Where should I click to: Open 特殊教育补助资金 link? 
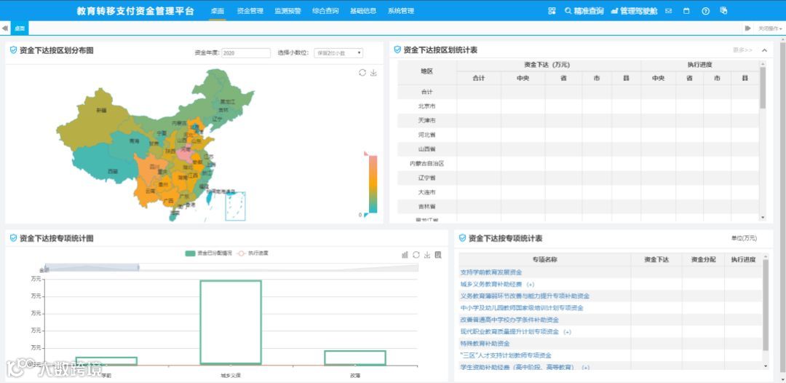485,344
